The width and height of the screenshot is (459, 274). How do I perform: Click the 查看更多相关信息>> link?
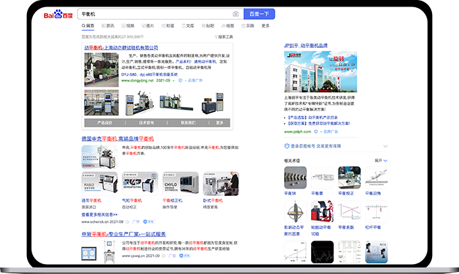[x=99, y=214]
